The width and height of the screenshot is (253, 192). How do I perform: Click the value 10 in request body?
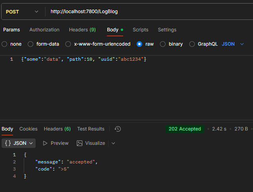click(x=89, y=59)
